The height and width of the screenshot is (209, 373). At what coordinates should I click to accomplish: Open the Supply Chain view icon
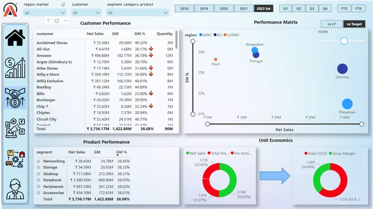(15, 159)
